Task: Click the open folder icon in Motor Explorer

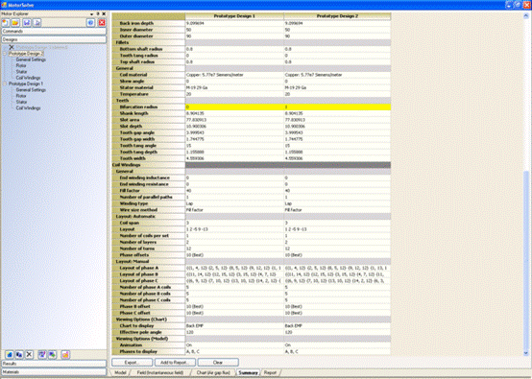Action: click(x=15, y=23)
